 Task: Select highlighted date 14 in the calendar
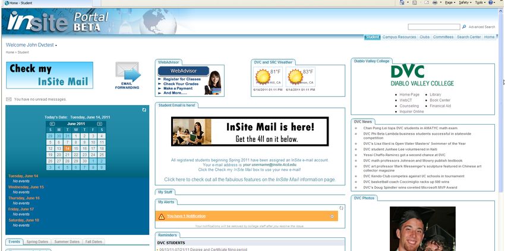click(x=67, y=149)
